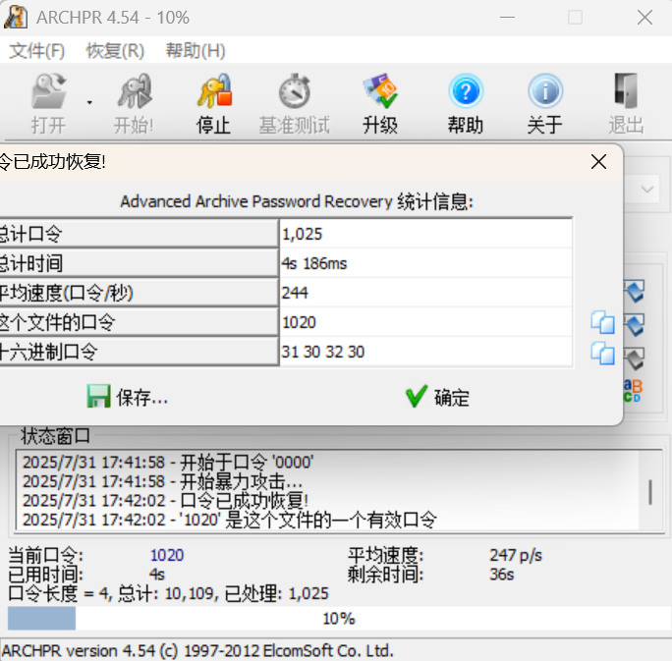The width and height of the screenshot is (672, 661).
Task: Select the total passwords value 1,025
Action: click(x=302, y=234)
